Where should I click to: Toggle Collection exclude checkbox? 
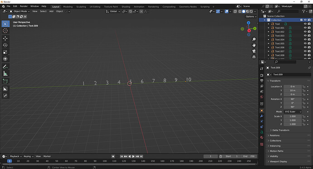[x=301, y=20]
